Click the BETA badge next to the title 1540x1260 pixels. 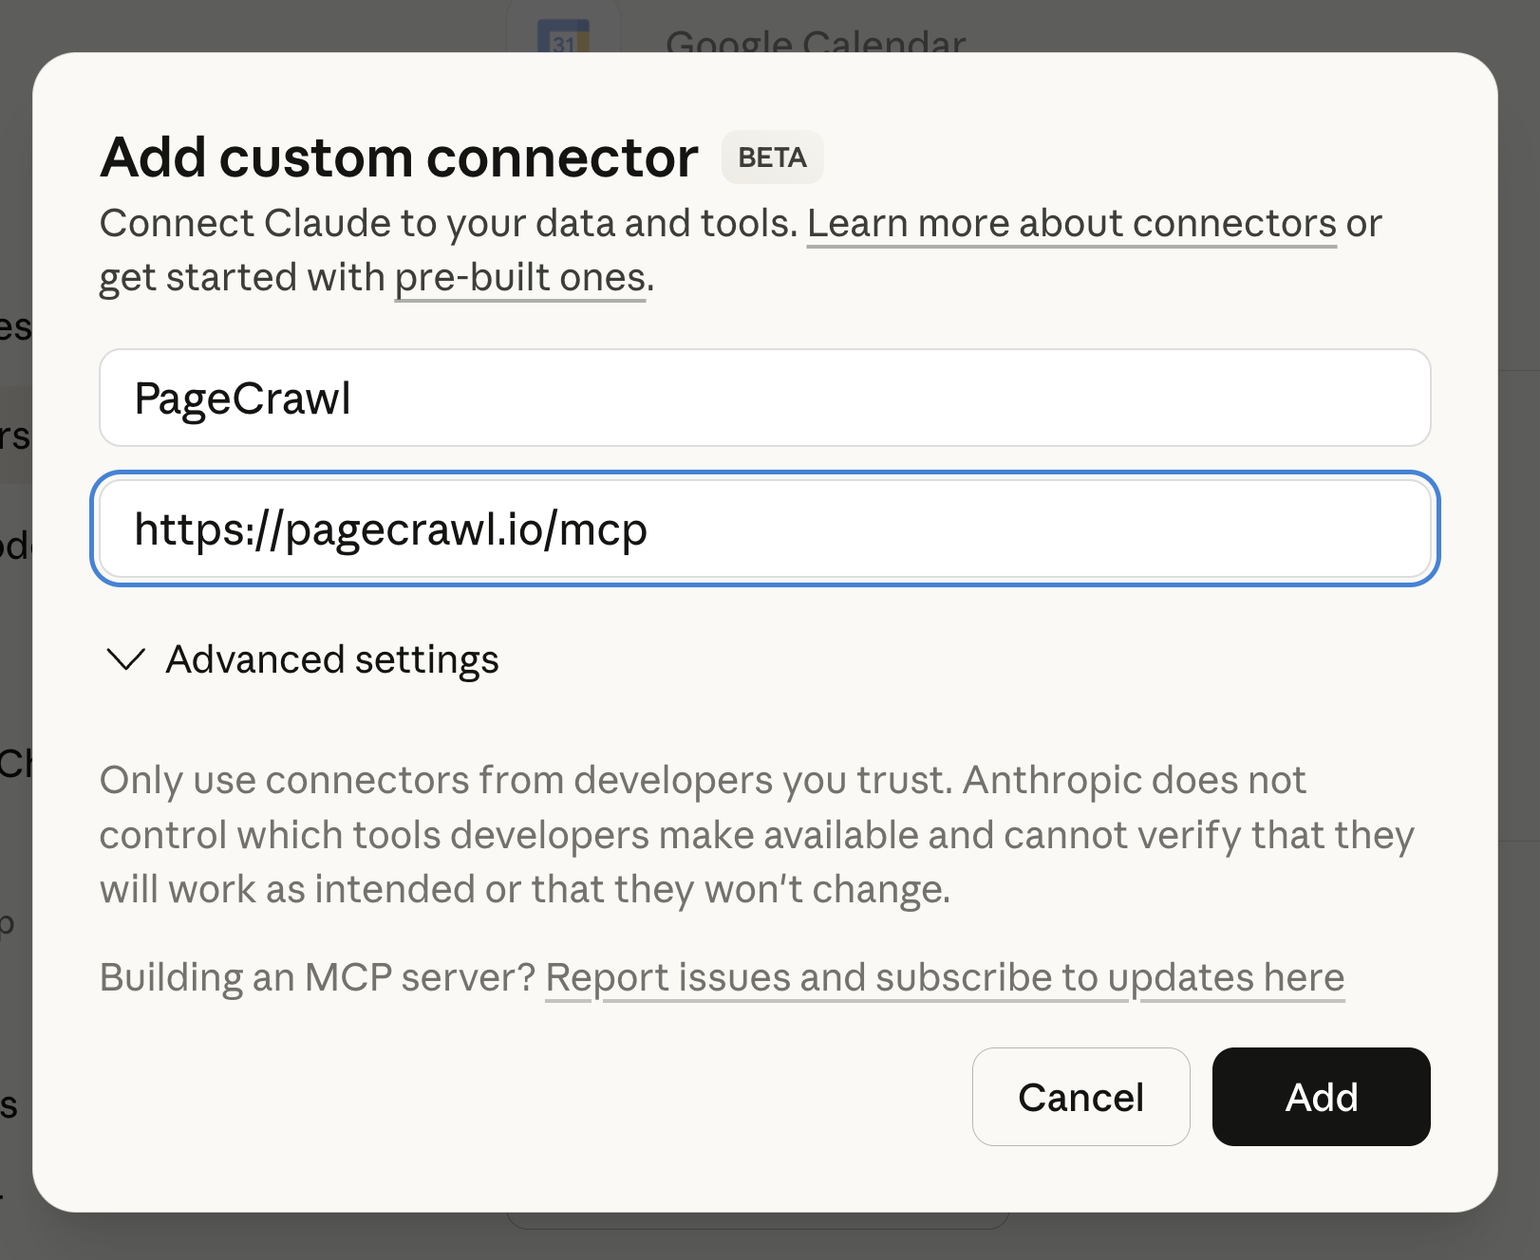click(x=772, y=157)
